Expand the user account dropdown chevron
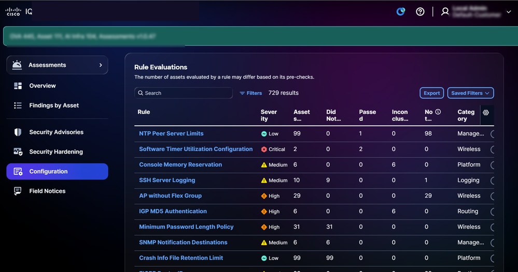 (x=509, y=11)
